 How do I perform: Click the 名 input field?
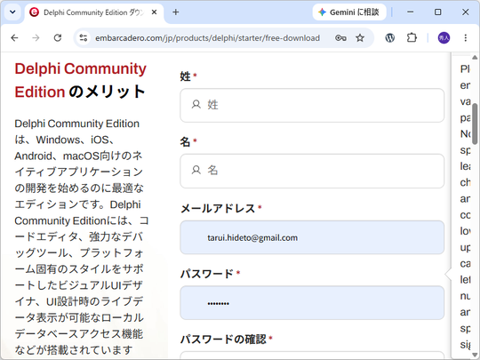pos(312,171)
